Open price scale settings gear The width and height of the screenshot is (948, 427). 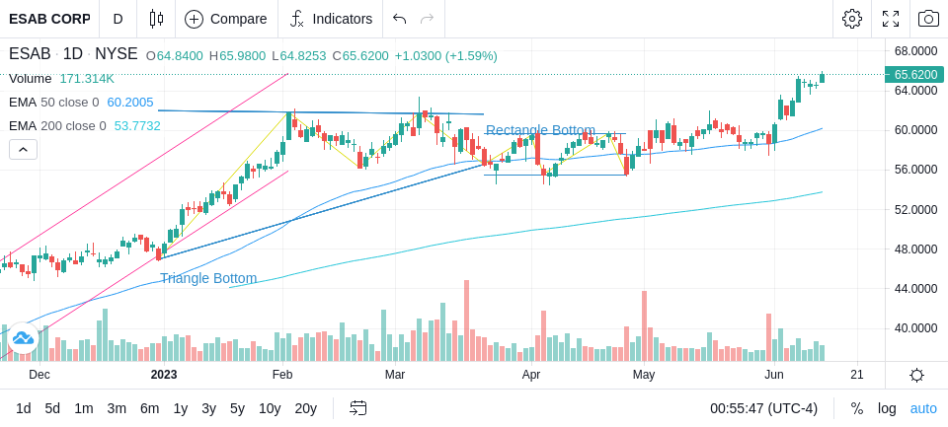(x=916, y=375)
